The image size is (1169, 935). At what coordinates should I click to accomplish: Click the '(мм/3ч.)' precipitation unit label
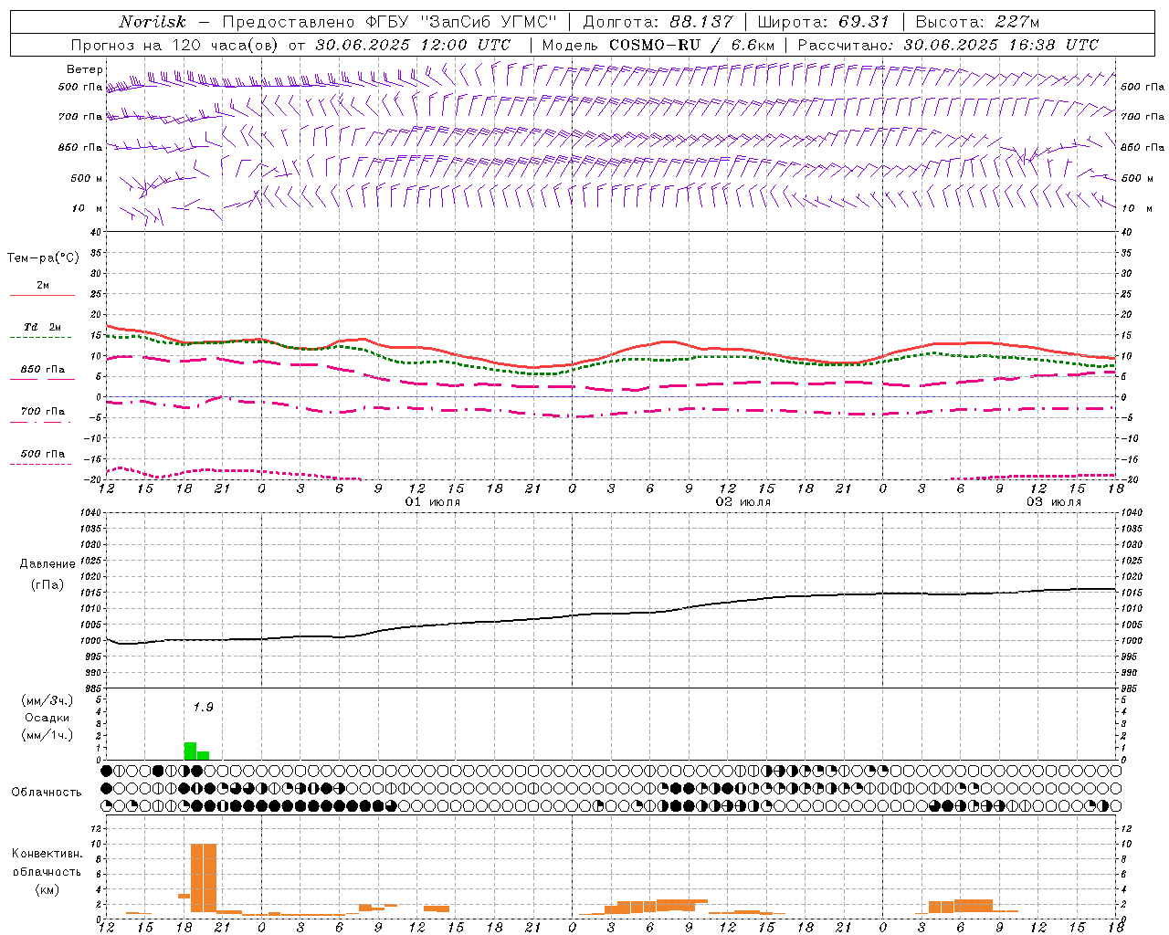point(47,700)
